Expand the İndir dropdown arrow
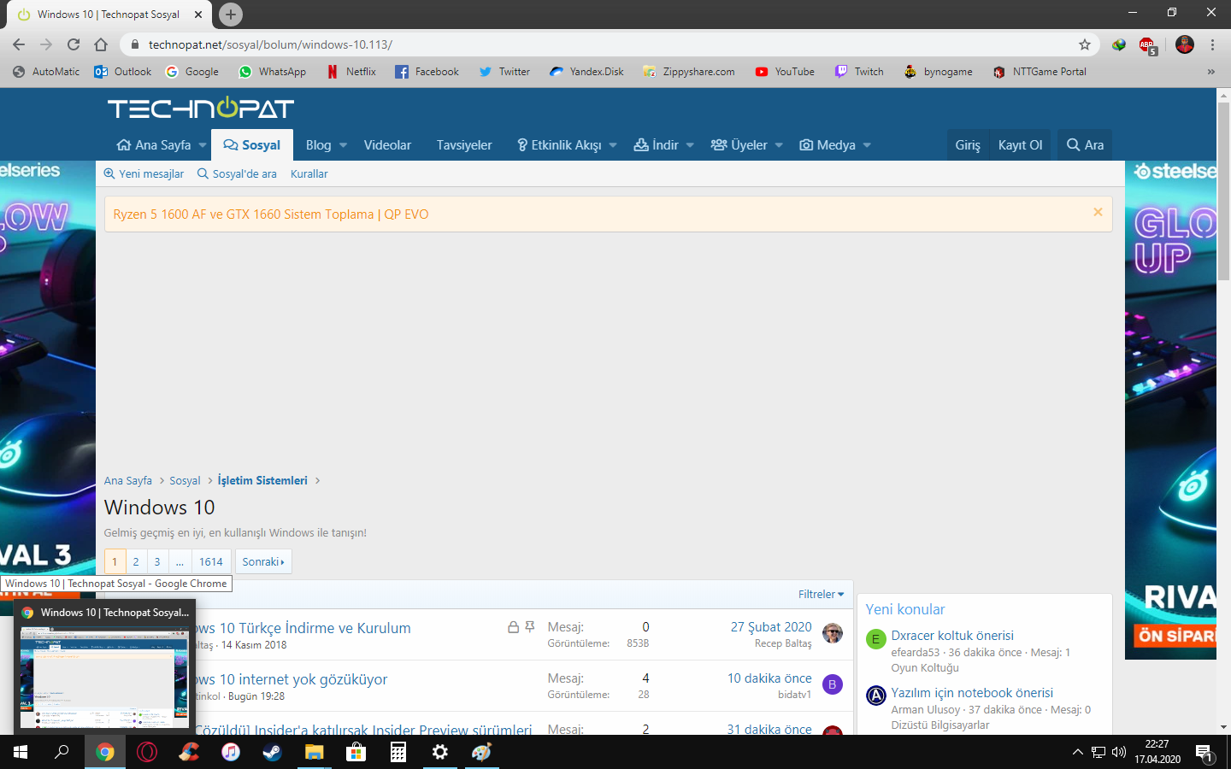Viewport: 1231px width, 769px height. coord(690,145)
